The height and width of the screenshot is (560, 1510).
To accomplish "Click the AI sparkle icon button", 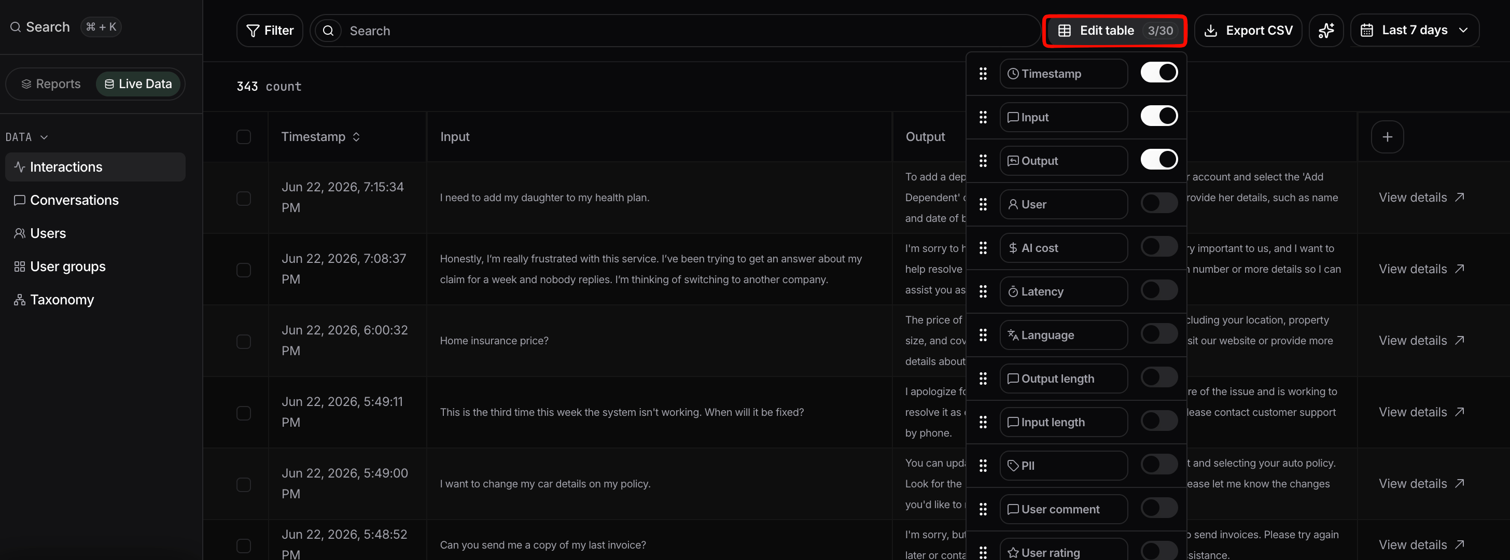I will pos(1326,31).
